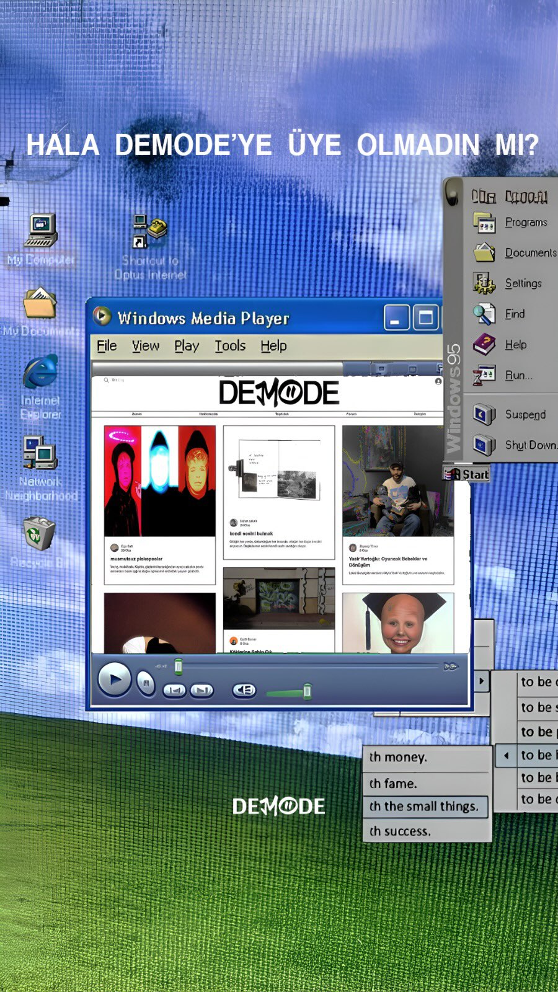Click the Forum tab on Demode page
Viewport: 558px width, 992px height.
click(351, 414)
